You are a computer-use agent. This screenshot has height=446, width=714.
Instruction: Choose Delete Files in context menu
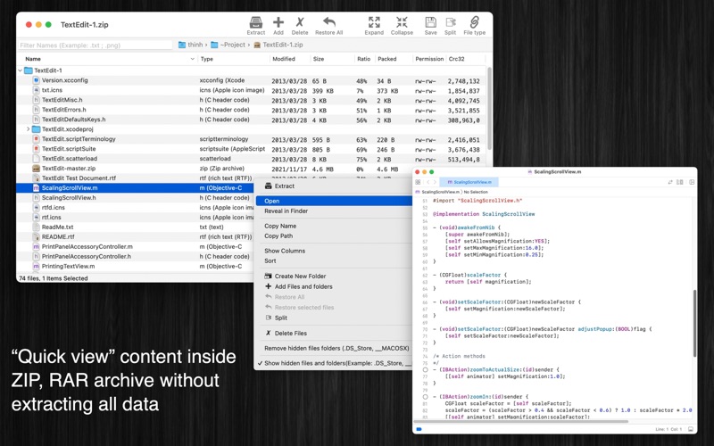[x=334, y=333]
